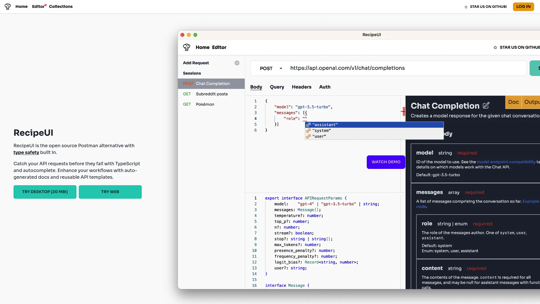The image size is (540, 304).
Task: Open the Editor link in top navigation
Action: [38, 6]
